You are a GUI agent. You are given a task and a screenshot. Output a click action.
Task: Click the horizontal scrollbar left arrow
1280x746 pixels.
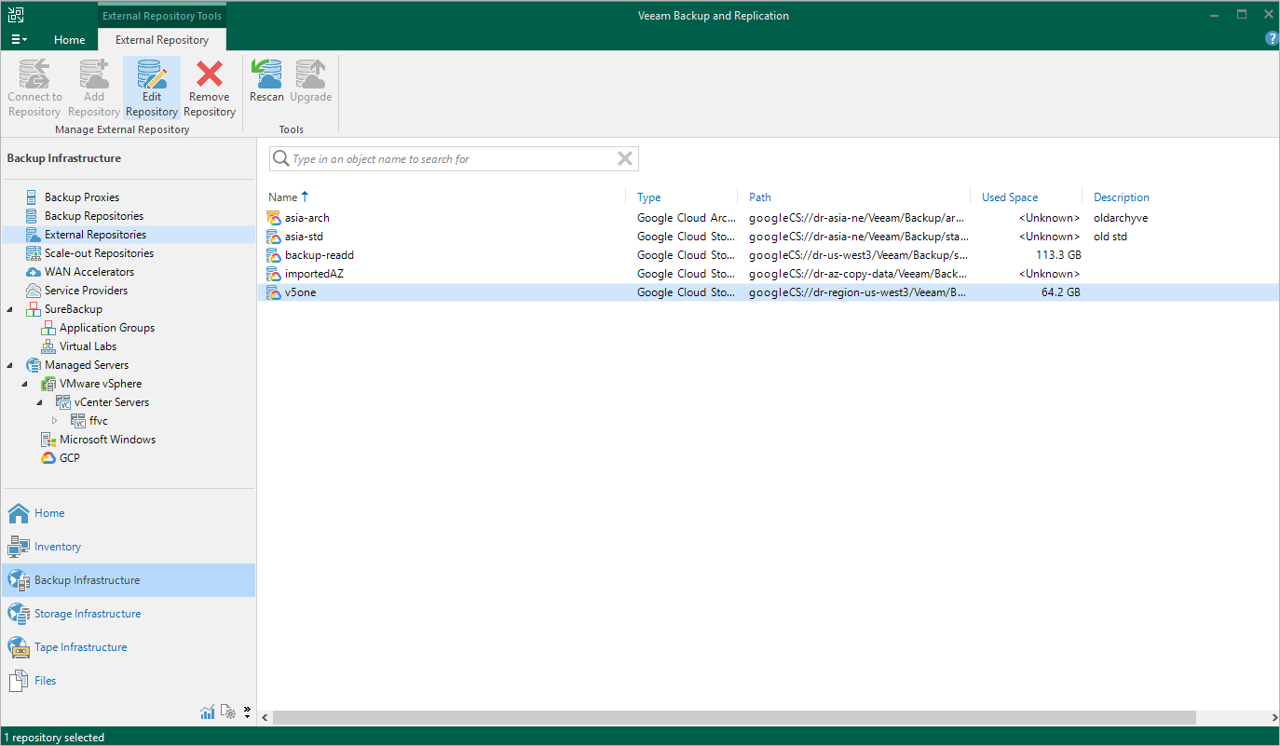pyautogui.click(x=265, y=718)
